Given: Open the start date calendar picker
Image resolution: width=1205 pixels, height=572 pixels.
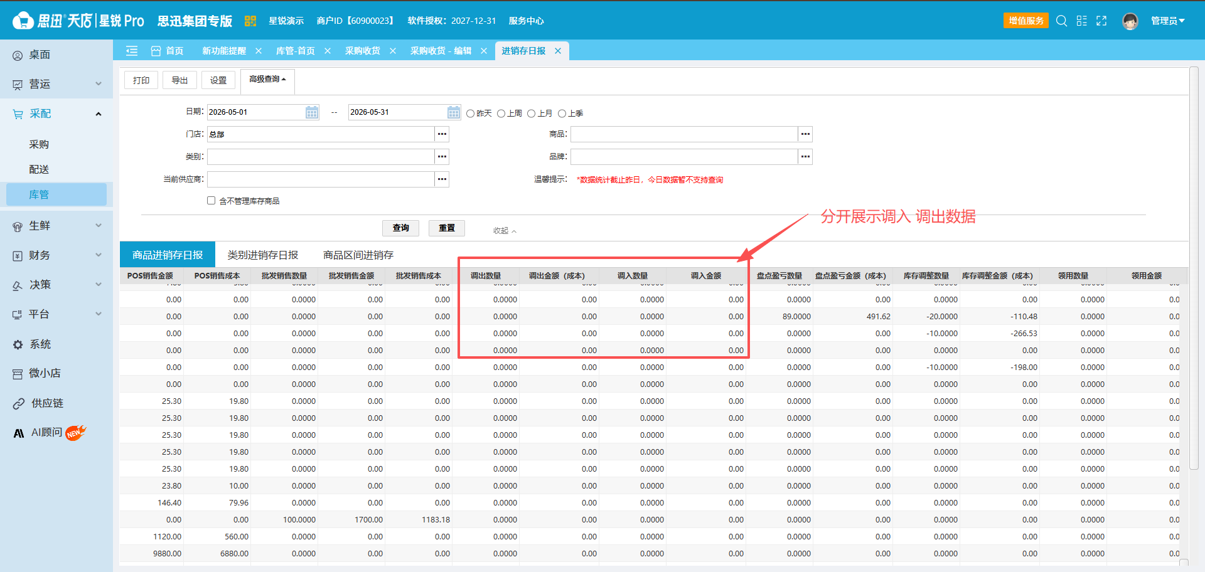Looking at the screenshot, I should point(312,112).
